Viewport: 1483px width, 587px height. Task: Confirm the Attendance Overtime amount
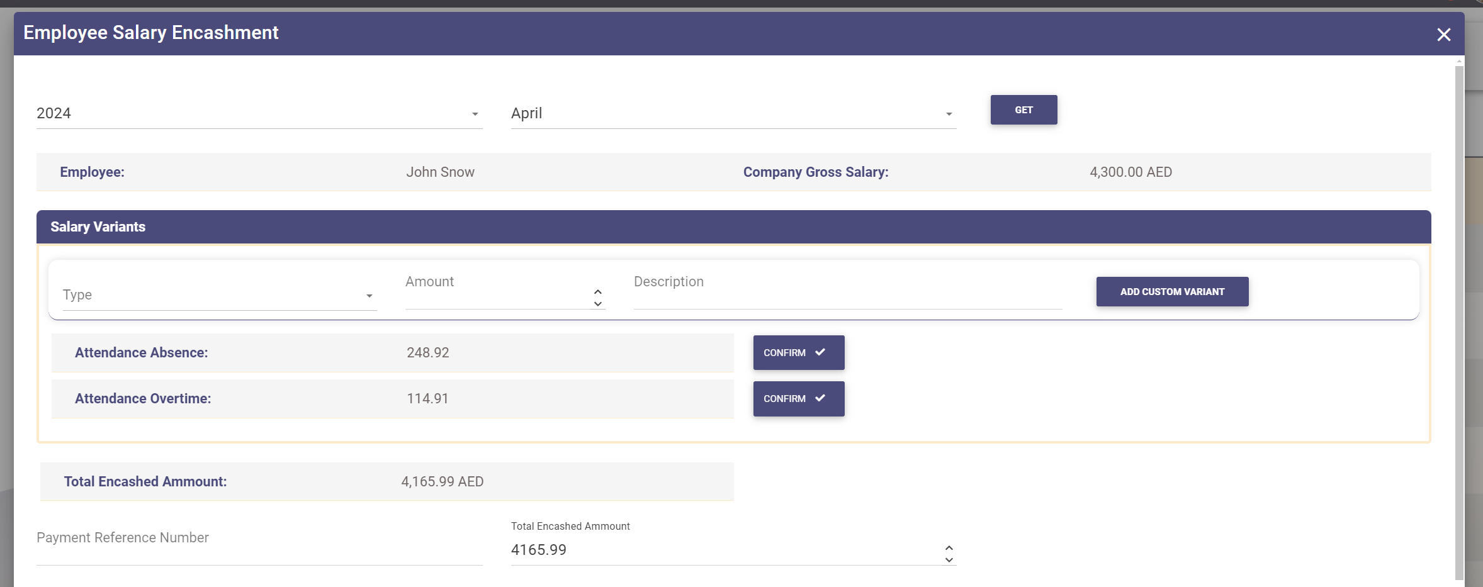798,399
